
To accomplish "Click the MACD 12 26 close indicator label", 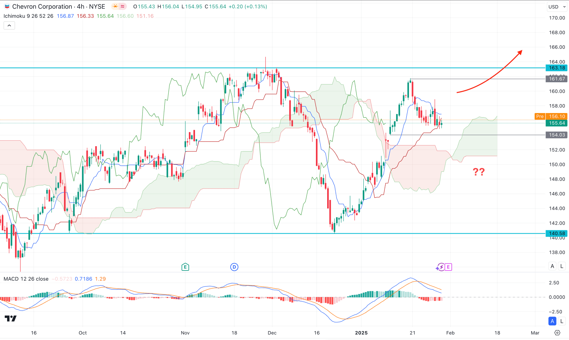I will 26,279.
